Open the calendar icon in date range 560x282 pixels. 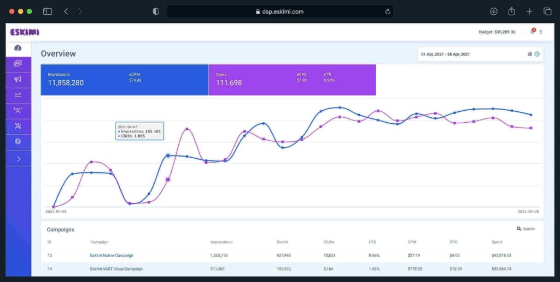(530, 54)
